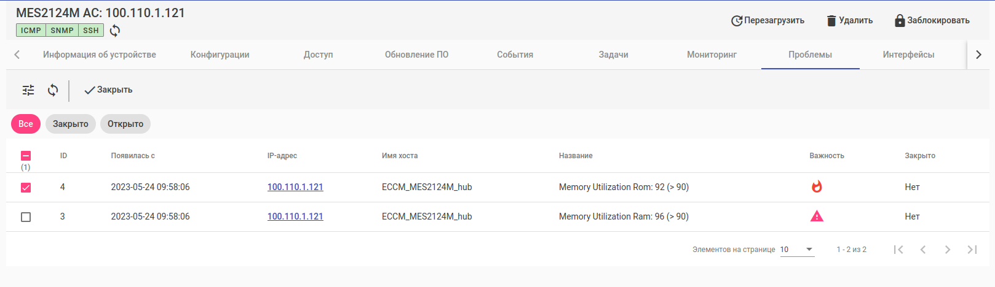Toggle the select-all checkbox in table header

pos(26,156)
